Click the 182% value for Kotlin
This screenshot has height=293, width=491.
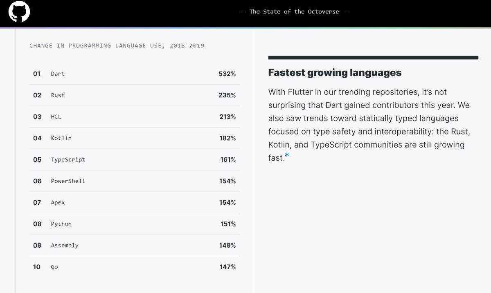227,138
